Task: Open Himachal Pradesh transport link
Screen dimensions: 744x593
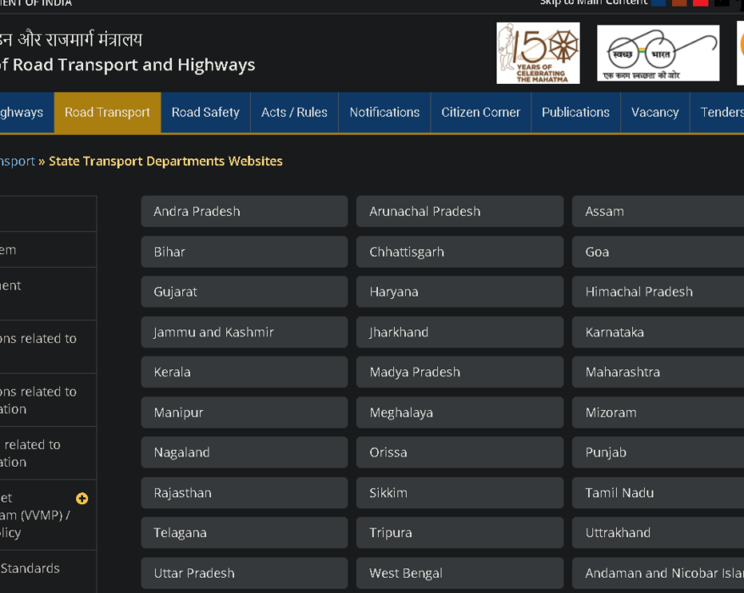Action: (658, 291)
